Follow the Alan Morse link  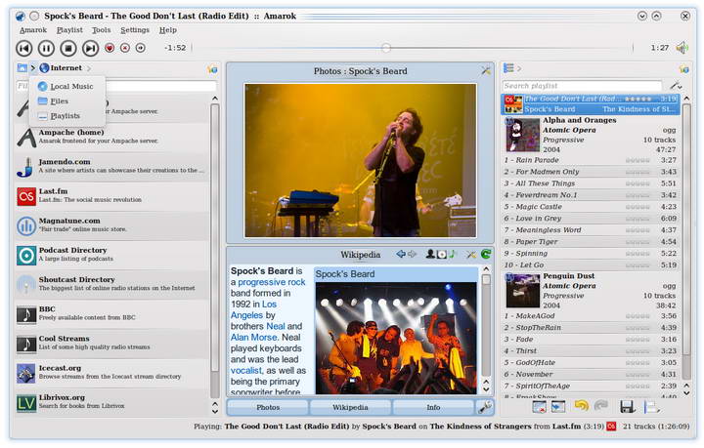[253, 338]
